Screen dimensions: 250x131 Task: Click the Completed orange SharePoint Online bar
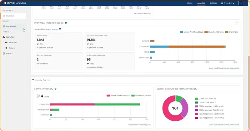pos(196,47)
